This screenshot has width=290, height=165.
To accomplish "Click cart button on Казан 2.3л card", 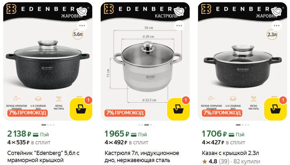I will 275,109.
